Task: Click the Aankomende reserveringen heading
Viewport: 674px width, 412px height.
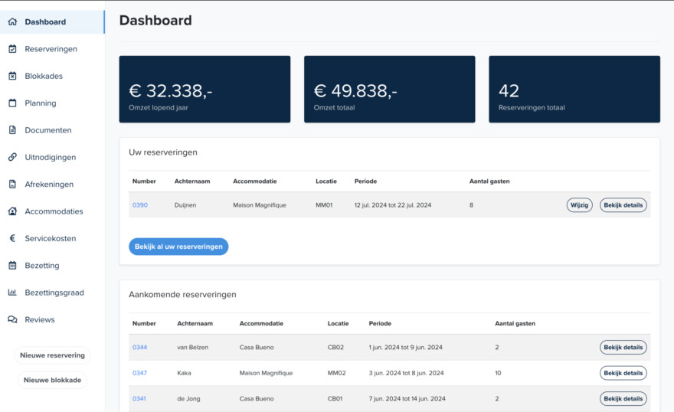Action: tap(182, 295)
